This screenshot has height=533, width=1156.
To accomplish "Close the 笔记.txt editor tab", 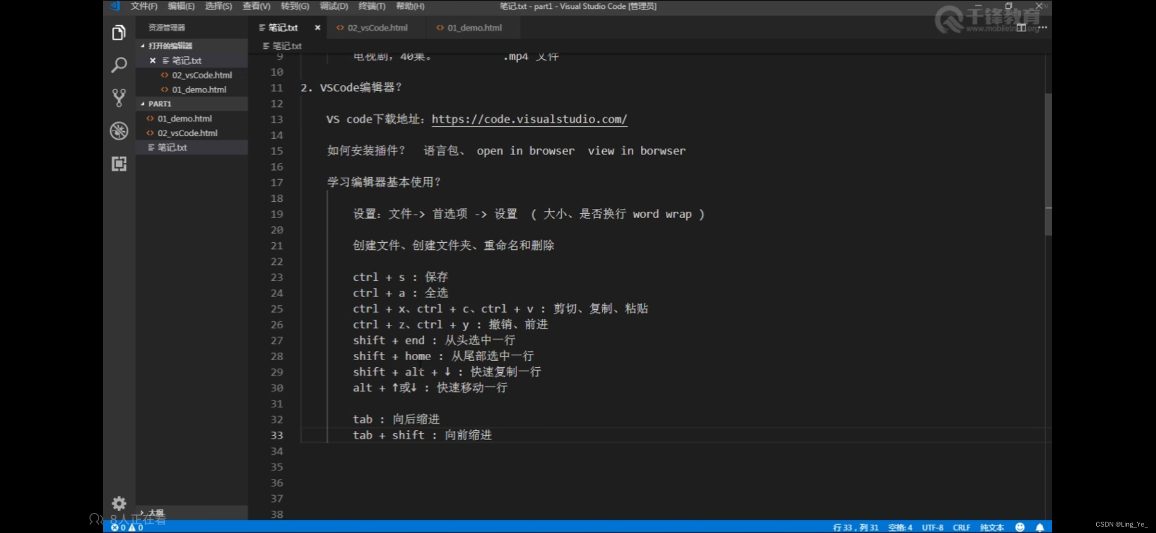I will 318,28.
